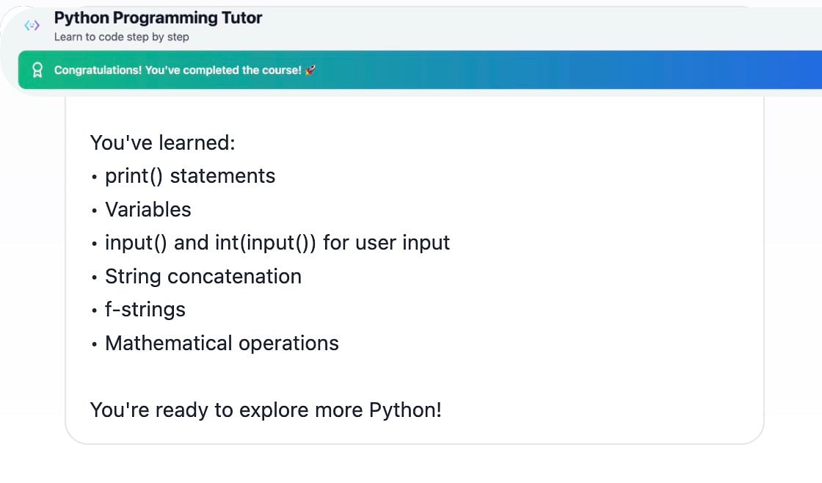Click the "Congratulations!" banner message text

click(178, 70)
